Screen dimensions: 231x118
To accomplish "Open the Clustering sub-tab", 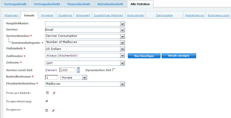I will click(65, 15).
